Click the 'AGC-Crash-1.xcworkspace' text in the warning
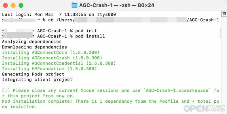This screenshot has height=114, width=227. (x=177, y=90)
